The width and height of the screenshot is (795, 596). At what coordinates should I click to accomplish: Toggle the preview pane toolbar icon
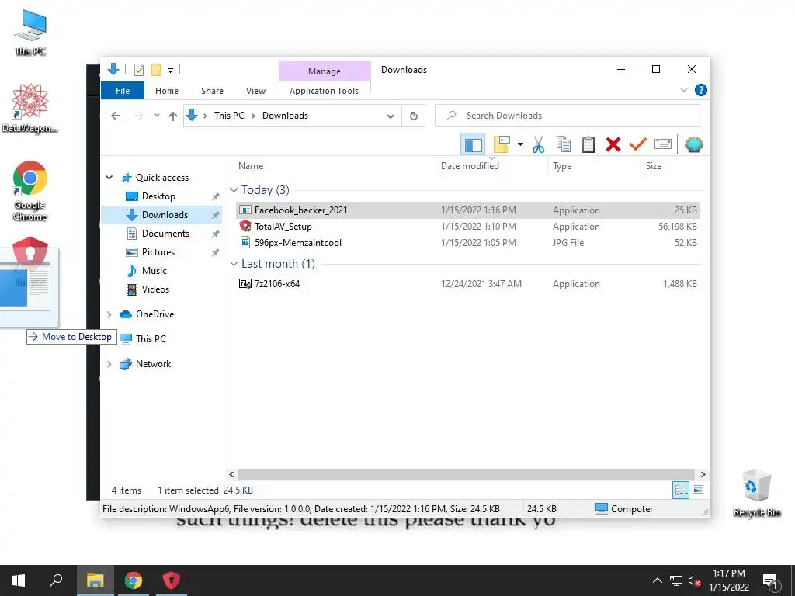coord(473,145)
